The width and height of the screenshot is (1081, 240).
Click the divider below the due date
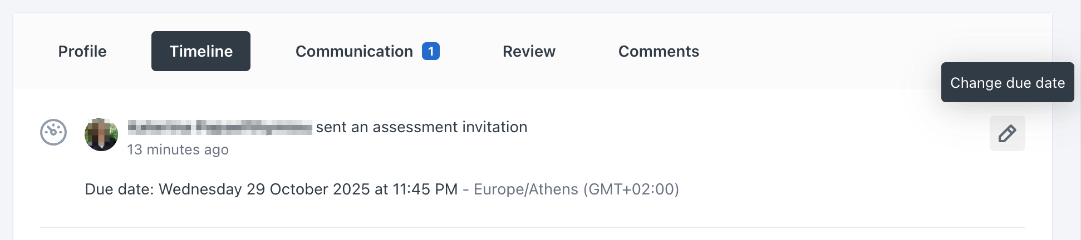coord(532,227)
